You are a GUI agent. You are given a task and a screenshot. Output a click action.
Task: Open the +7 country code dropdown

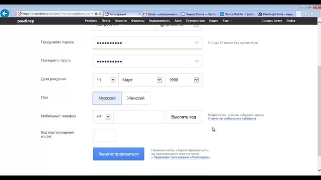click(x=103, y=116)
